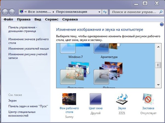Screen dimensions: 165x123
Task: Open Изменение указателей мыши link
Action: pyautogui.click(x=29, y=49)
